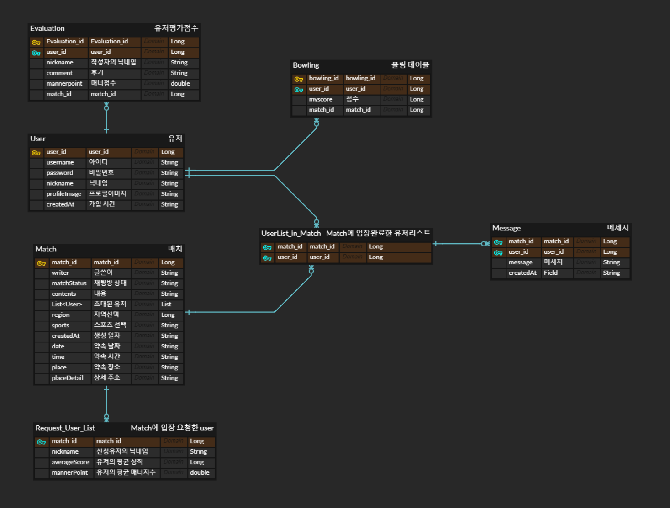This screenshot has width=670, height=508.
Task: Click the createdAt row in Message table
Action: click(x=522, y=273)
